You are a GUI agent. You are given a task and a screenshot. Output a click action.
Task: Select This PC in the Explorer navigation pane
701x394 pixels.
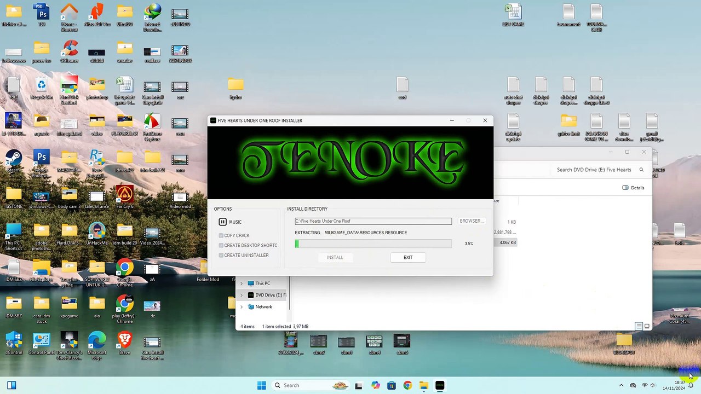tap(262, 283)
